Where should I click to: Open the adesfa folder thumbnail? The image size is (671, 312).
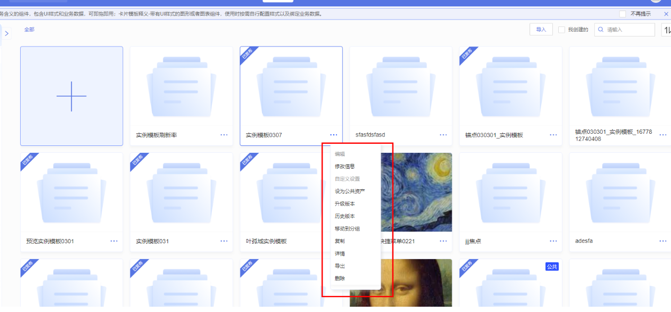coord(620,192)
